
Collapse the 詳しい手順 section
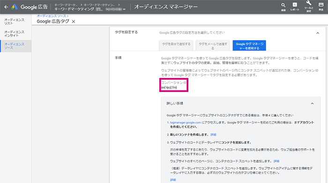point(312,103)
